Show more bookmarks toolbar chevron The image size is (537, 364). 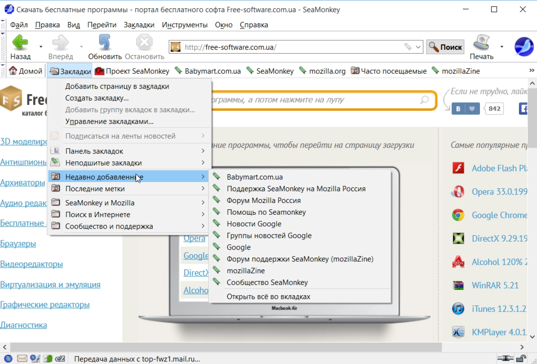532,70
